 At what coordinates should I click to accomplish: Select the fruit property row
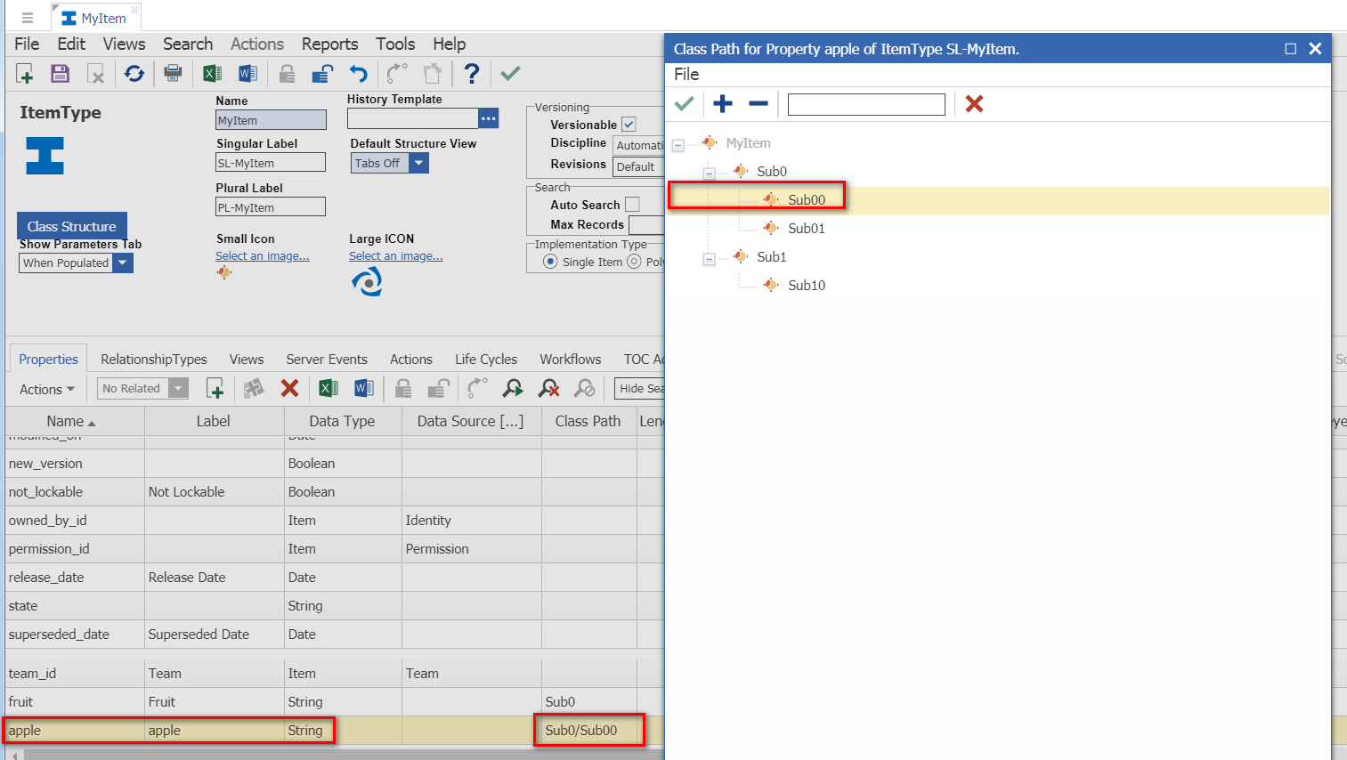click(x=334, y=701)
